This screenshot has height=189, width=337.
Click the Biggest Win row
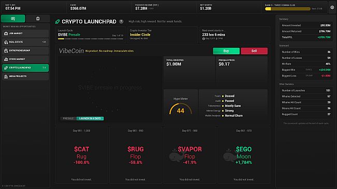click(306, 70)
